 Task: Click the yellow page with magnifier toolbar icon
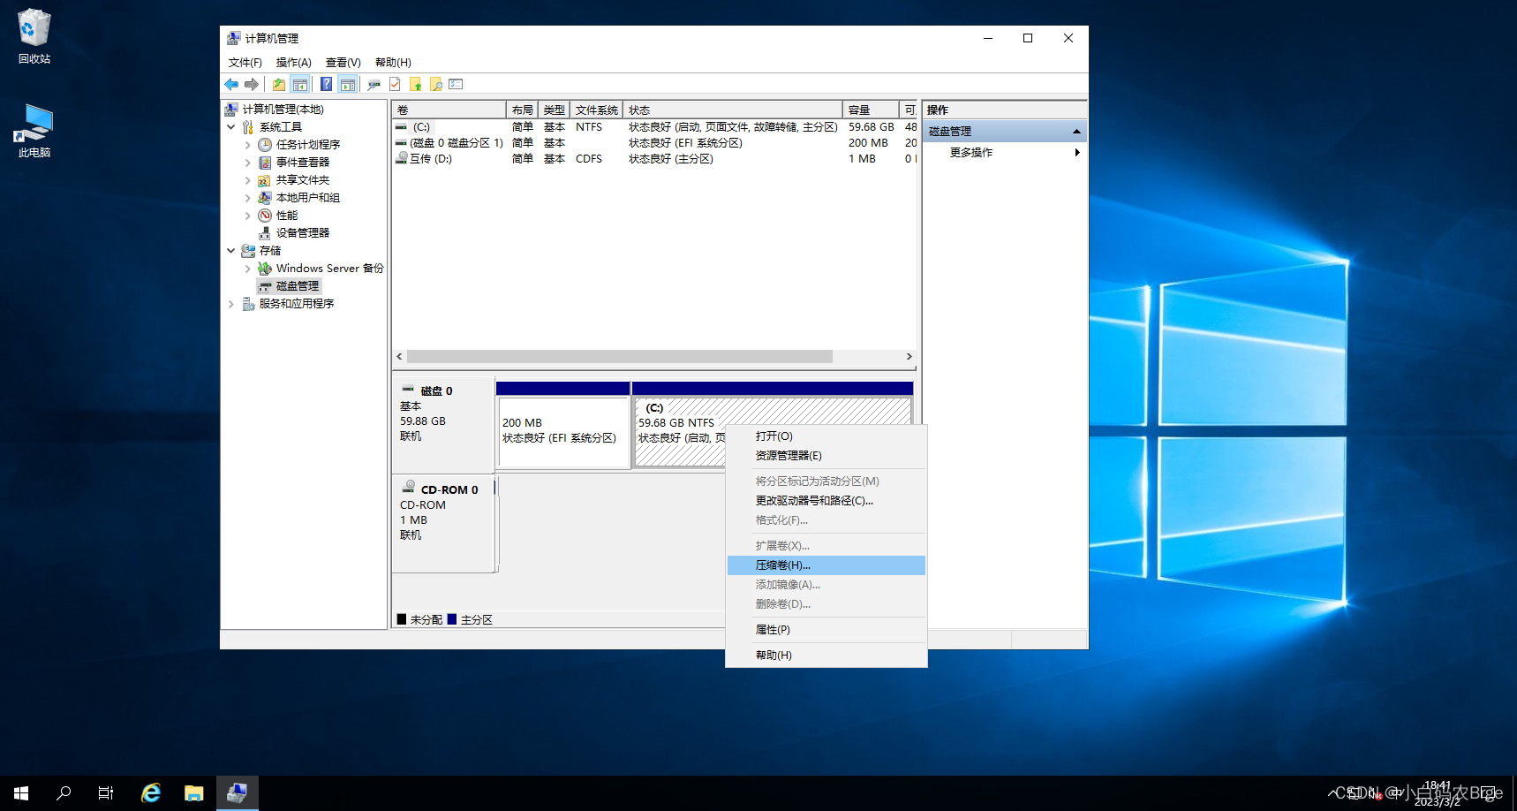[436, 84]
